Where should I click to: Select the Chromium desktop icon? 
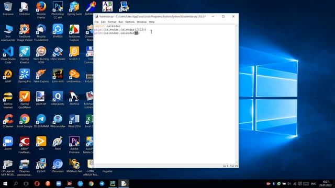[x=58, y=166]
